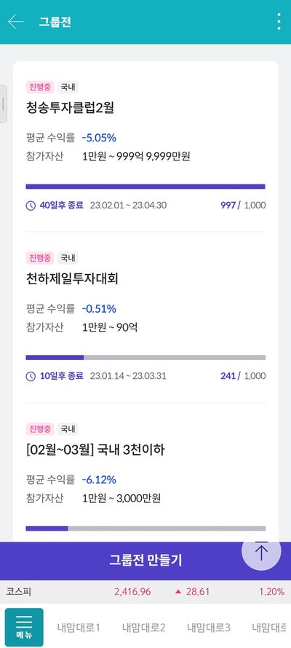291x648 pixels.
Task: Pull the side drawer handle on left edge
Action: pyautogui.click(x=4, y=104)
